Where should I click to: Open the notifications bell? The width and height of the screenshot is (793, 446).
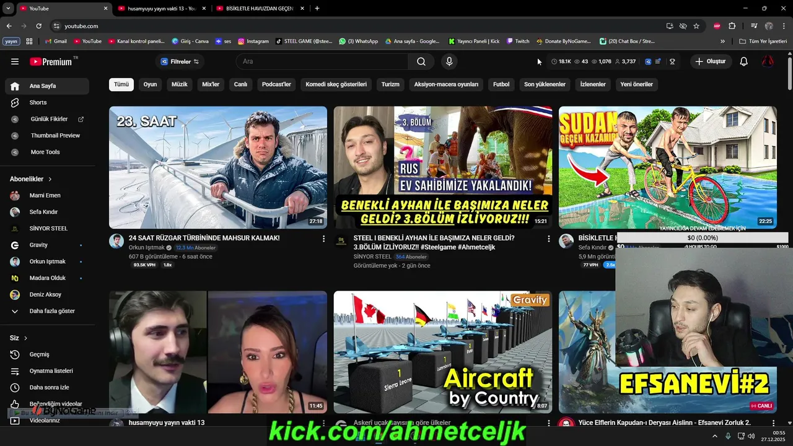point(743,61)
